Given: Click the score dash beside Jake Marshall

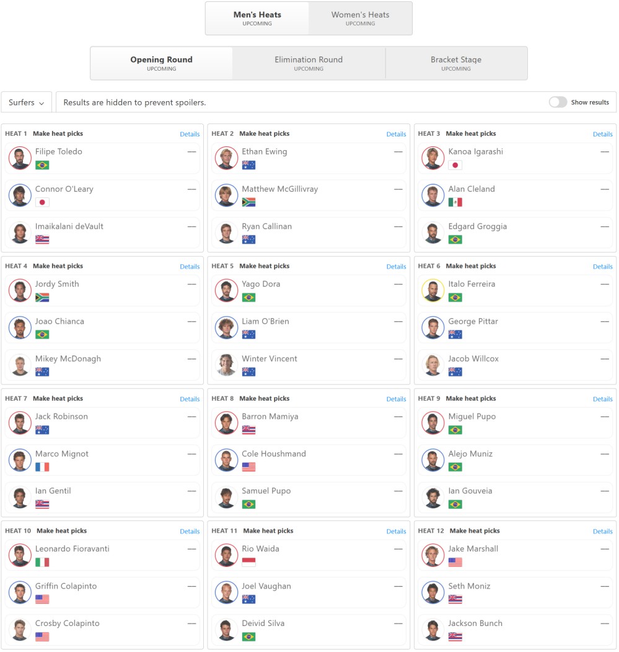Looking at the screenshot, I should (605, 549).
